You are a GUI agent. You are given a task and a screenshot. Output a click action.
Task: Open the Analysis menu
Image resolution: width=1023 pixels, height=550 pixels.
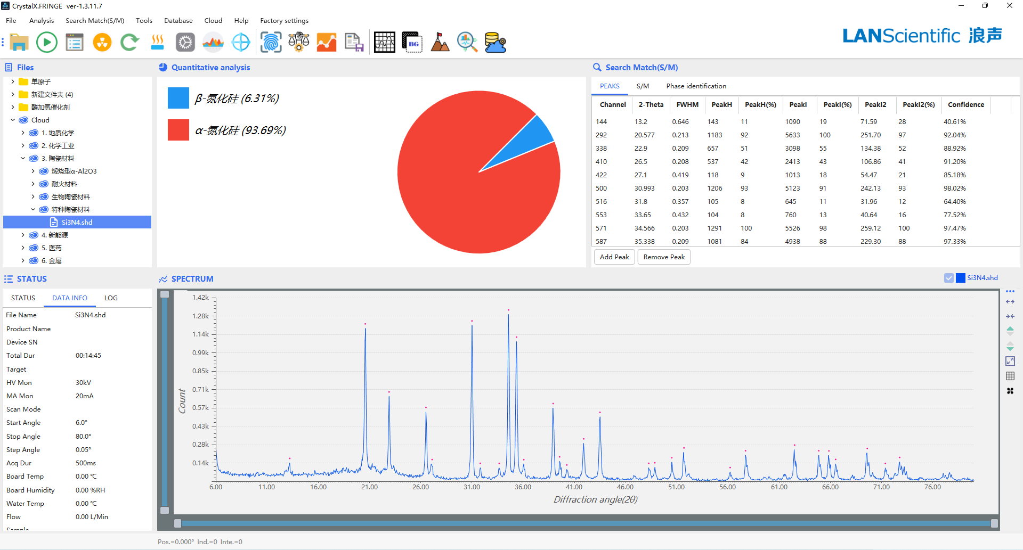point(42,21)
